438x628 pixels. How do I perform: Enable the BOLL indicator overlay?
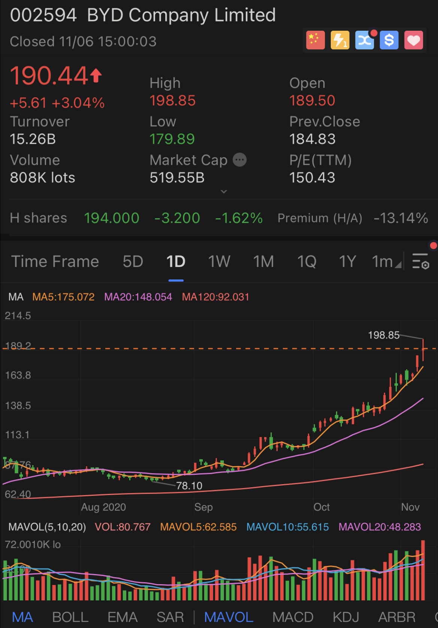click(x=70, y=617)
